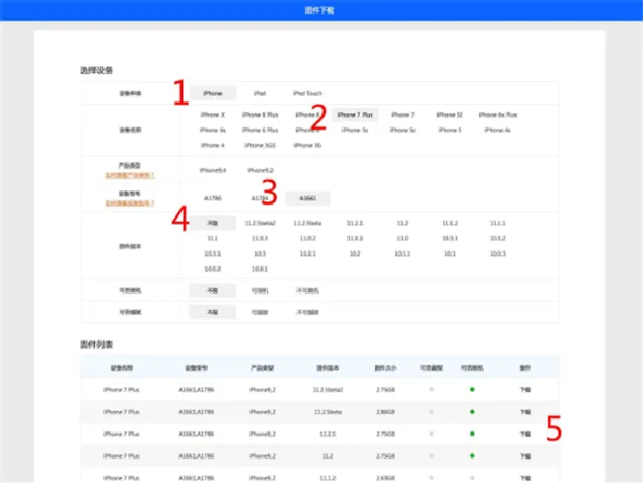643x483 pixels.
Task: Filter firmware version 11.2.5beta
Action: (x=307, y=224)
